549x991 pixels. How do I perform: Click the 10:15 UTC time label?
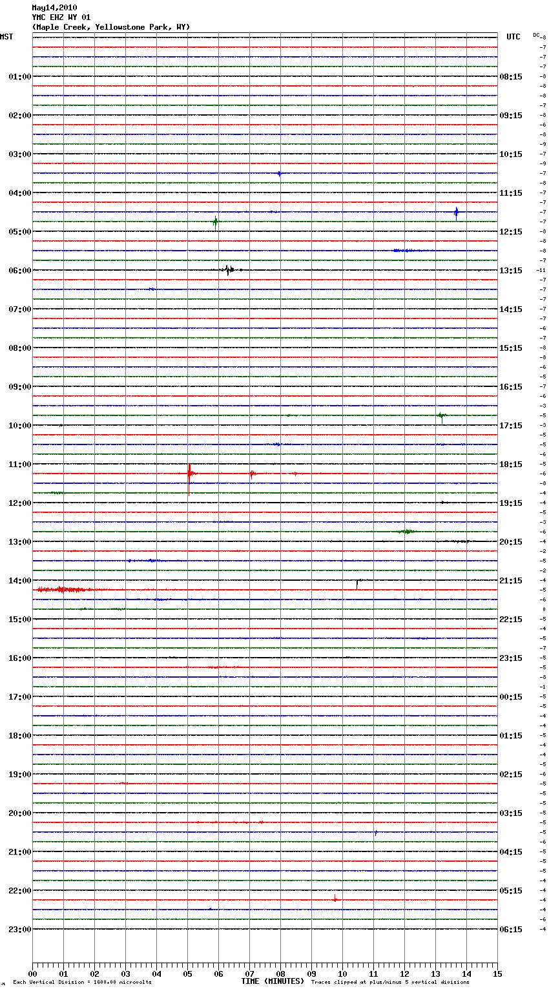511,154
